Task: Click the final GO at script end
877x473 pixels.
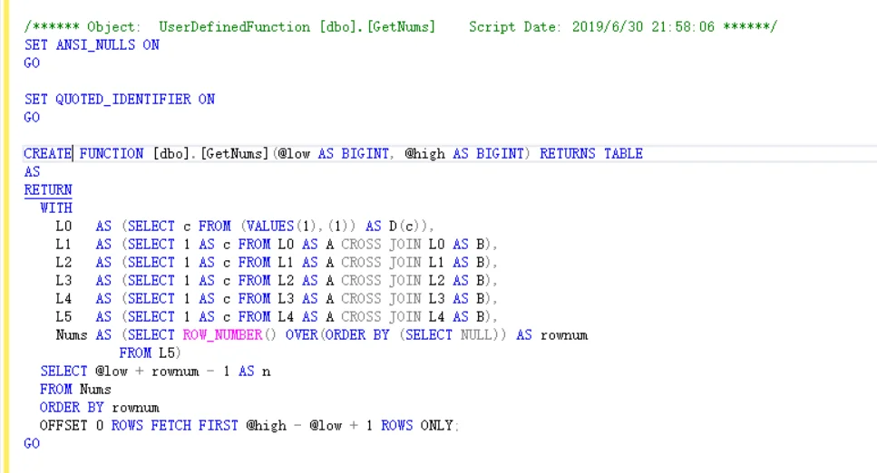Action: [x=32, y=444]
